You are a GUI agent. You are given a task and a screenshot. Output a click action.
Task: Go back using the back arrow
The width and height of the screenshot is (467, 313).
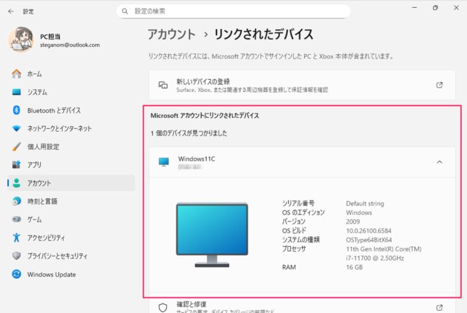(11, 11)
